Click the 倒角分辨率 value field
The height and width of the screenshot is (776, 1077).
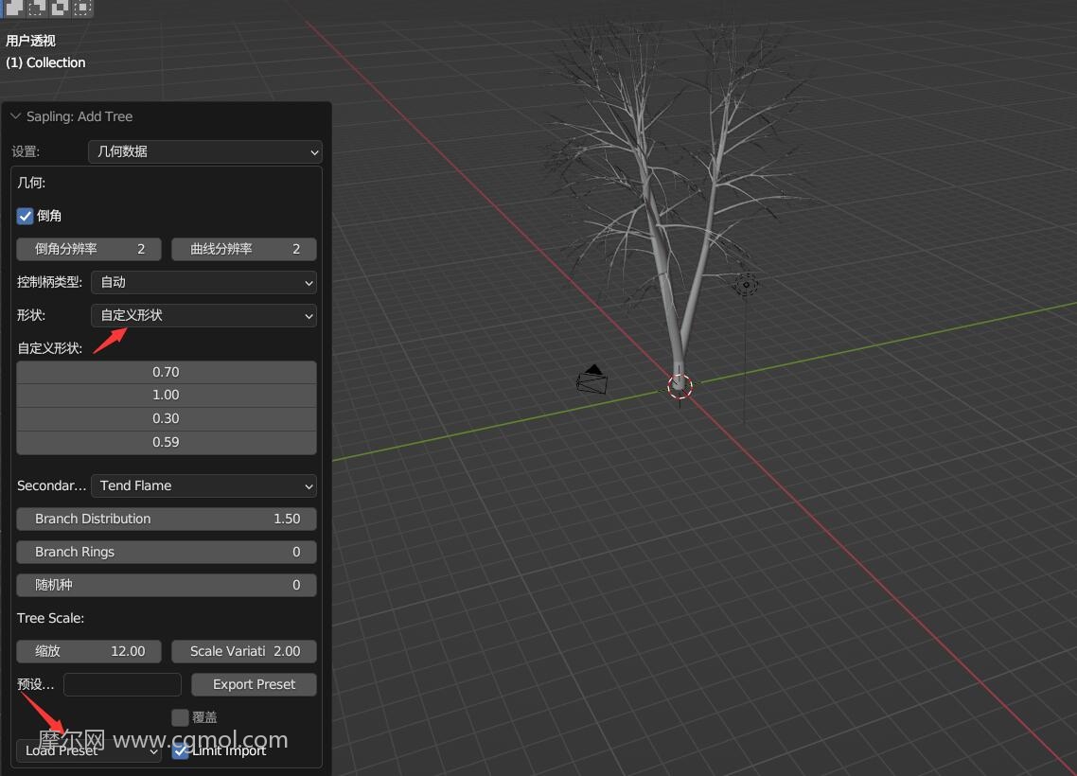[x=89, y=249]
